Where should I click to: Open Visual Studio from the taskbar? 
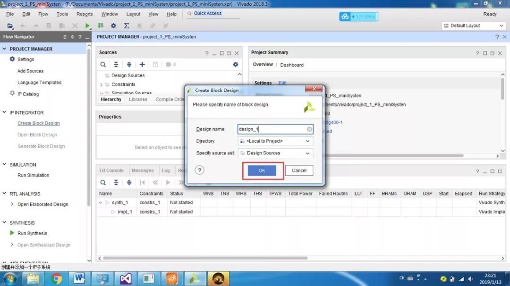point(126,278)
